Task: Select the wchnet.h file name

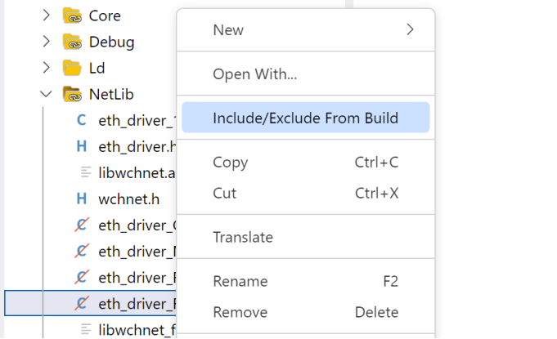Action: [x=129, y=198]
